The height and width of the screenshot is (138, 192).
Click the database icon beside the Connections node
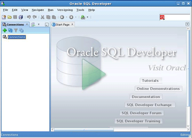click(5, 37)
